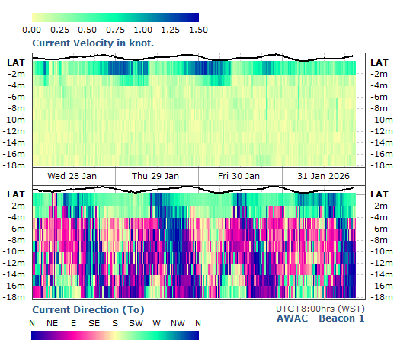Click the '1.50' velocity legend value
Screen dimensions: 397x352
point(198,30)
